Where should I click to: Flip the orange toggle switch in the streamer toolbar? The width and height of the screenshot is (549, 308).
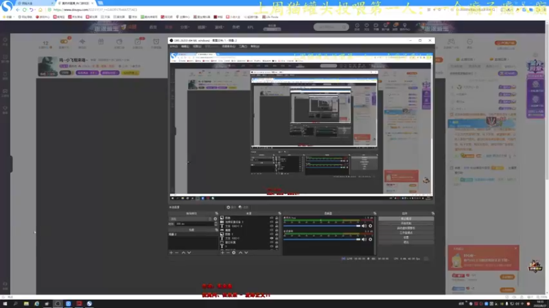click(x=64, y=42)
